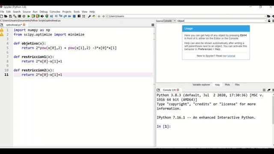Screen dimensions: 274x154
Task: Open the Consoles menu
Action: coord(55,12)
